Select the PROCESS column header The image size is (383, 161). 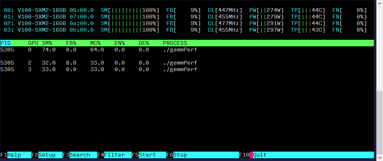click(x=175, y=43)
